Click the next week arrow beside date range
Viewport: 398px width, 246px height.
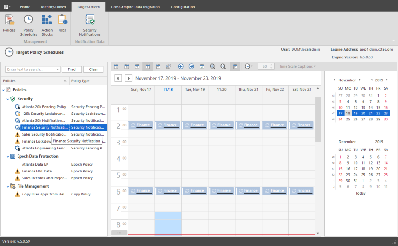(129, 78)
